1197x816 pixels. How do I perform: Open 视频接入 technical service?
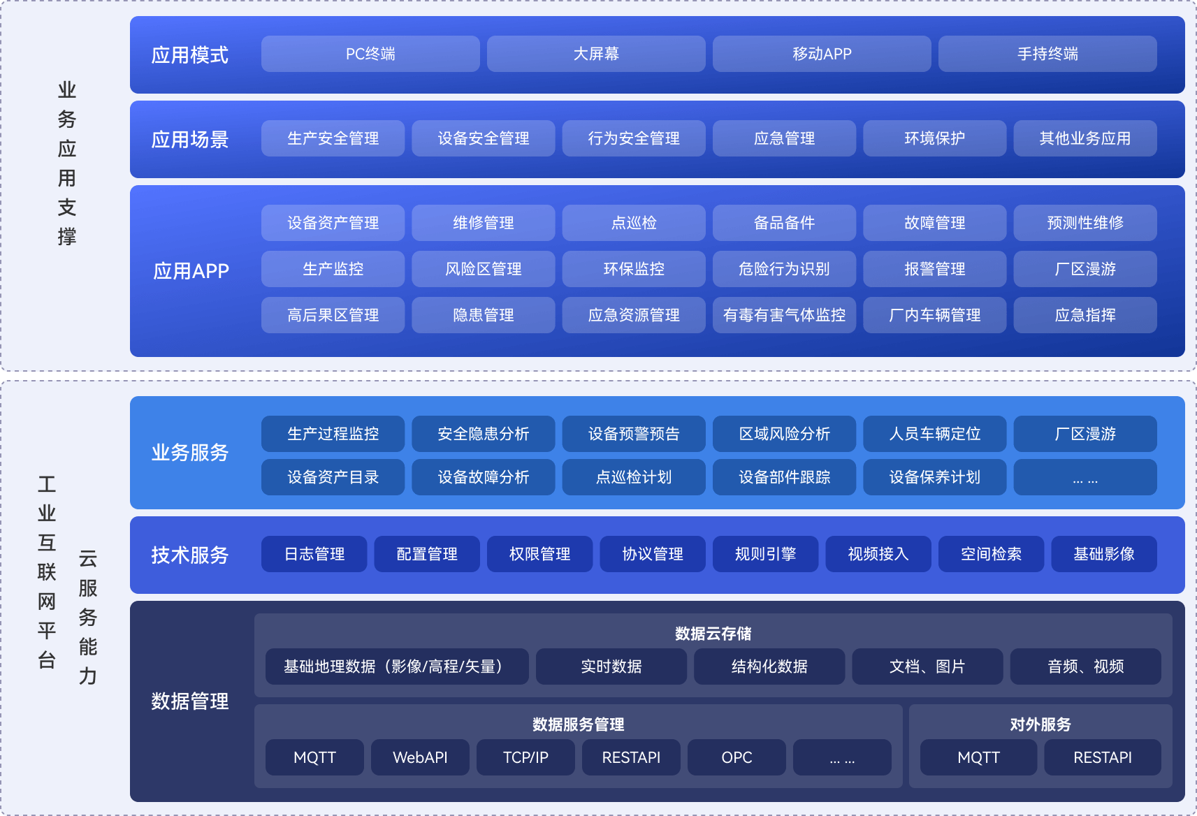coord(878,554)
